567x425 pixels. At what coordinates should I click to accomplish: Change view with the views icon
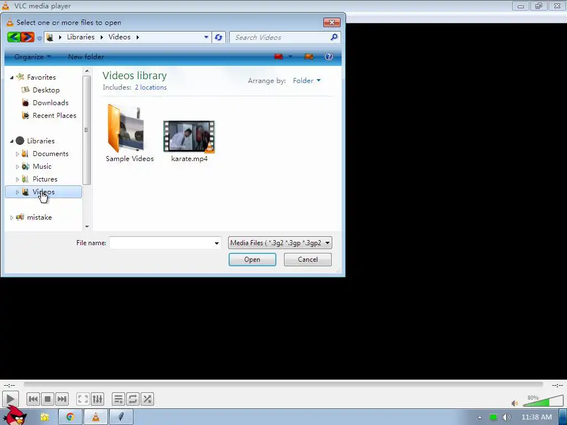point(279,56)
